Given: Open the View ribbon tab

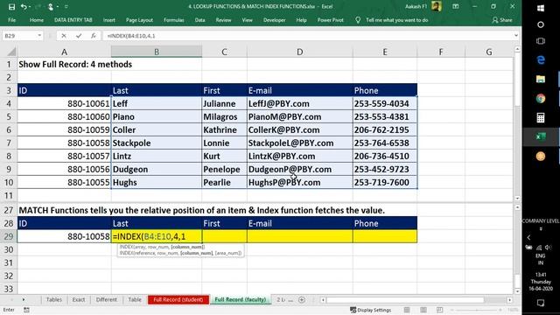Looking at the screenshot, I should pos(247,20).
